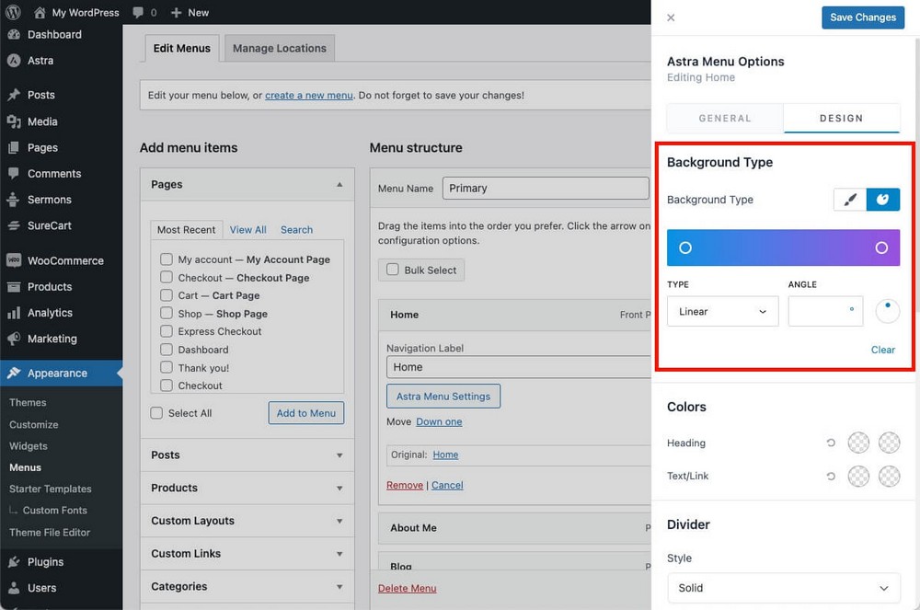Open the Products icon in sidebar

pos(14,287)
